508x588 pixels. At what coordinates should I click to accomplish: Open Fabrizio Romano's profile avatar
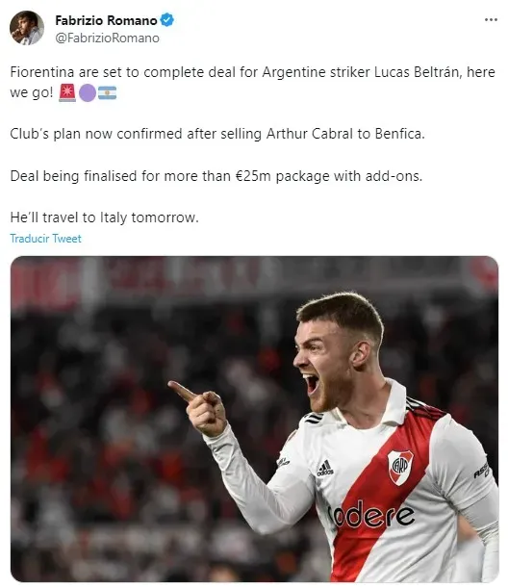tap(27, 28)
